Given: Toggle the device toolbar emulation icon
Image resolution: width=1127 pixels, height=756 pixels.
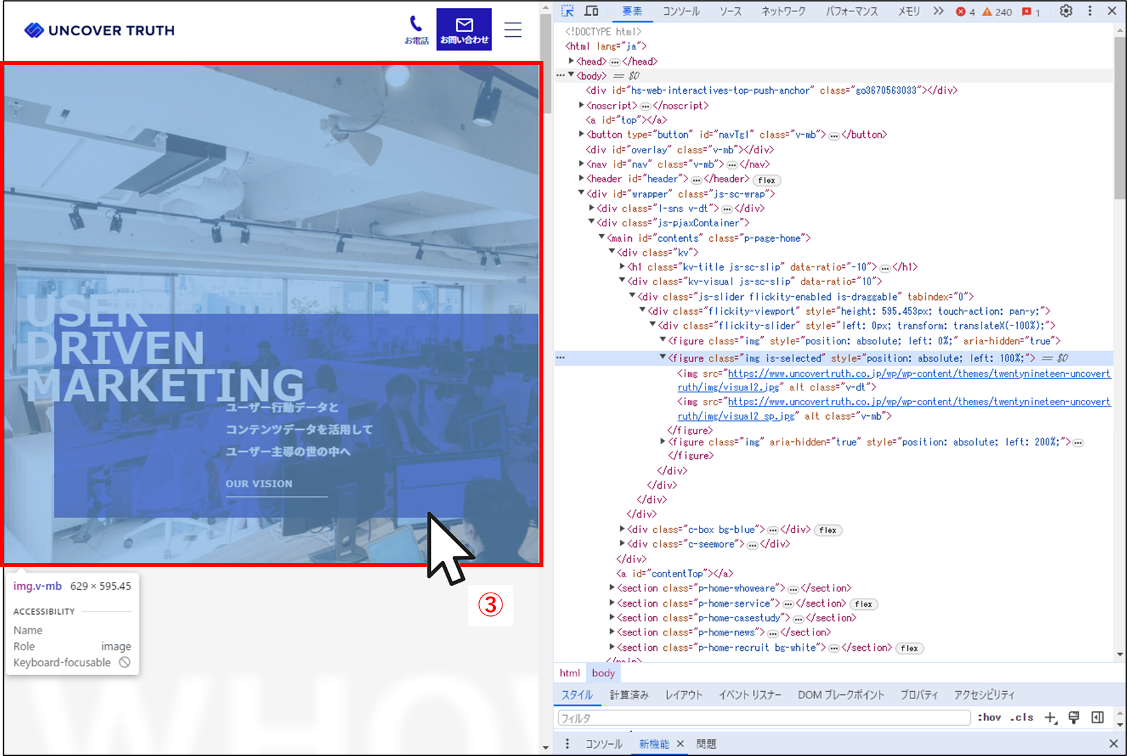Looking at the screenshot, I should coord(591,11).
